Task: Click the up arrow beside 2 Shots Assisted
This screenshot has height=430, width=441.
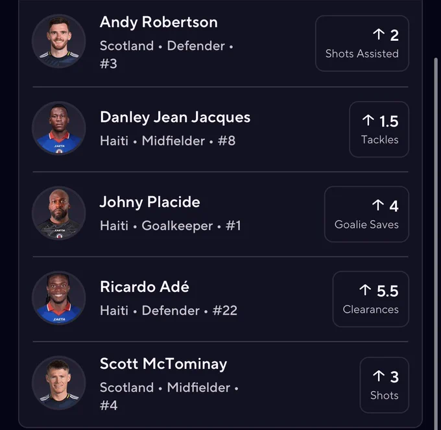Action: pyautogui.click(x=379, y=34)
